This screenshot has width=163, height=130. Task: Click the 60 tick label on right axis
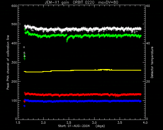148,6
